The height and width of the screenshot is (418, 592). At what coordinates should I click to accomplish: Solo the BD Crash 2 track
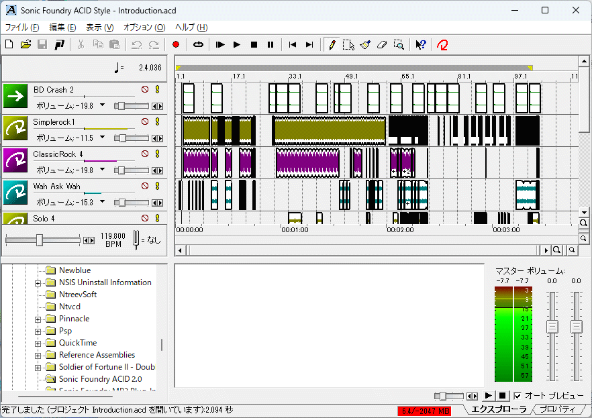[158, 89]
